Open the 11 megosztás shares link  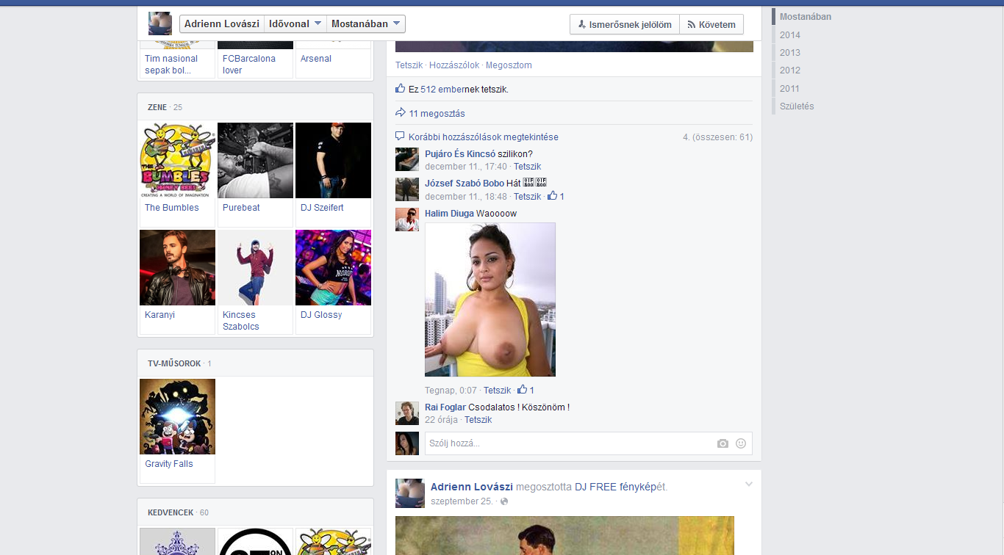click(437, 114)
